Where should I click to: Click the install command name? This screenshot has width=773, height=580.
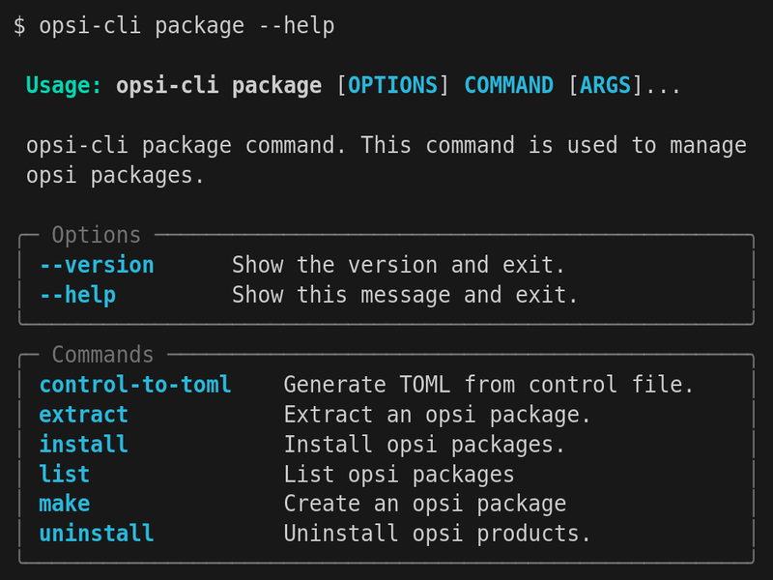[83, 445]
